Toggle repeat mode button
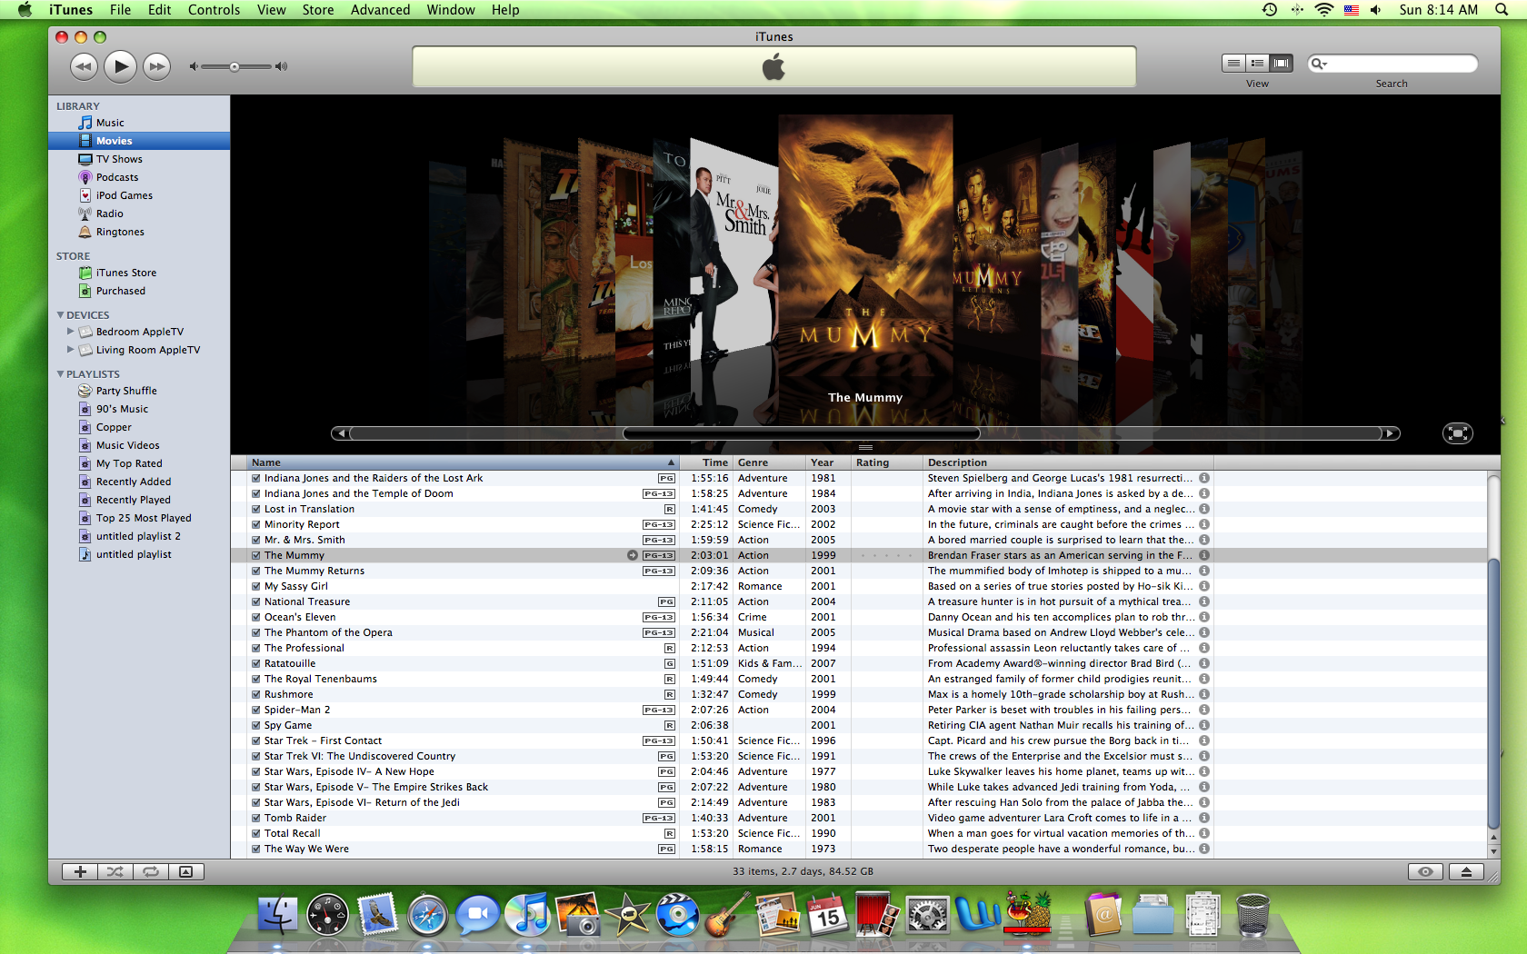Screen dimensions: 1527x954 (151, 871)
